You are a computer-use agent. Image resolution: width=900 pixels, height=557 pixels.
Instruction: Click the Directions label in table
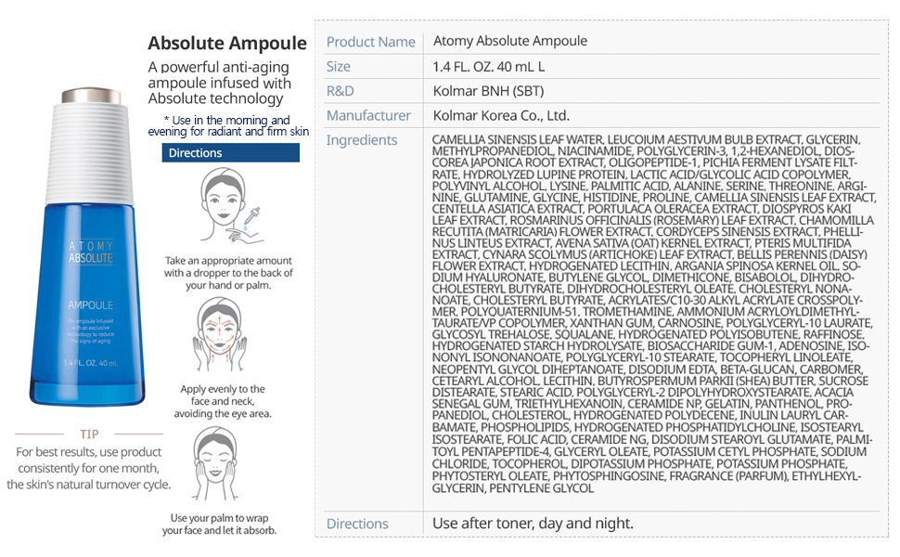click(x=357, y=524)
